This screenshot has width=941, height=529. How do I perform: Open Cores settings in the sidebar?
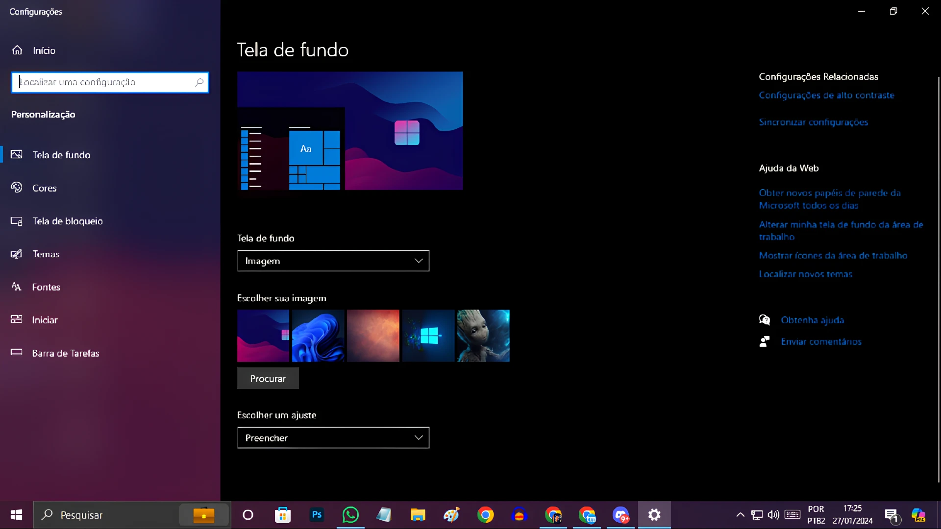coord(44,188)
